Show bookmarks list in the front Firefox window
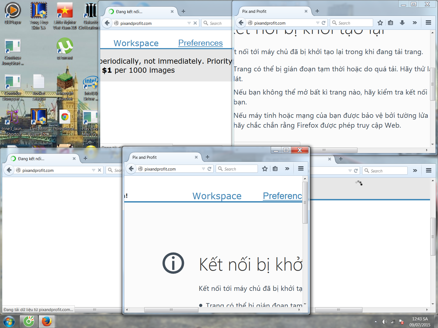438x328 pixels. click(x=275, y=169)
